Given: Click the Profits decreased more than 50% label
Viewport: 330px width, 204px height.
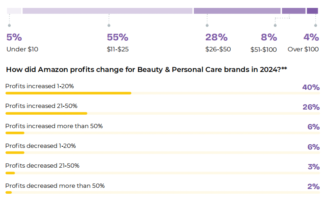Looking at the screenshot, I should tap(55, 186).
